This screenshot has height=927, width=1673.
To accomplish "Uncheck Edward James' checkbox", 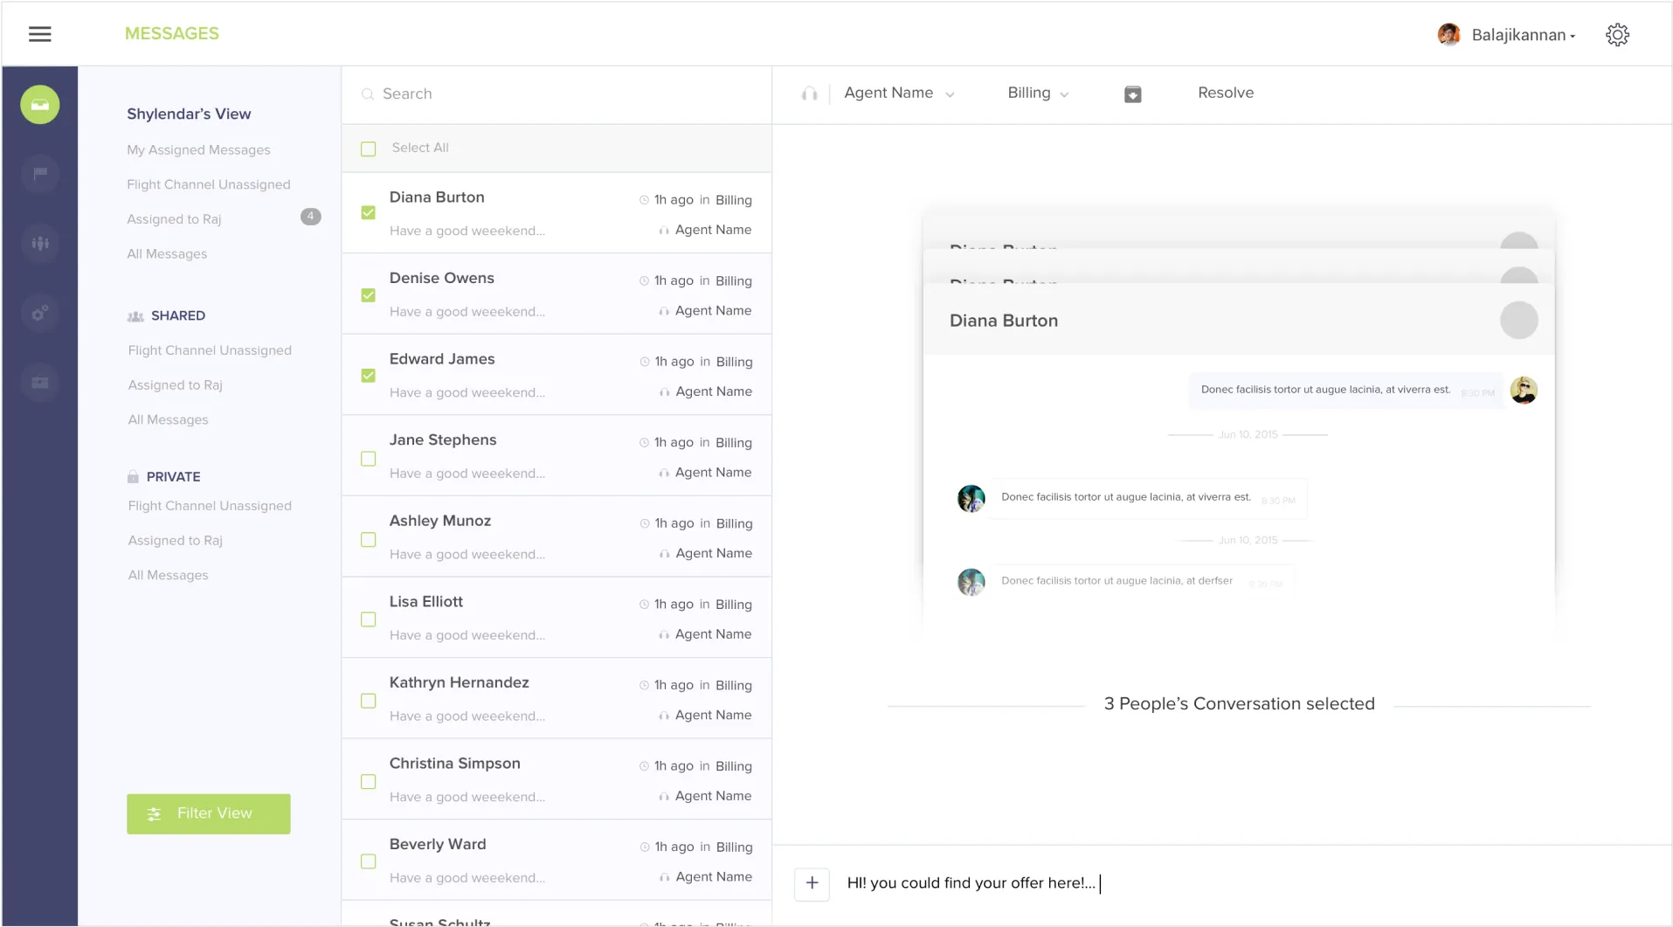I will pos(369,376).
